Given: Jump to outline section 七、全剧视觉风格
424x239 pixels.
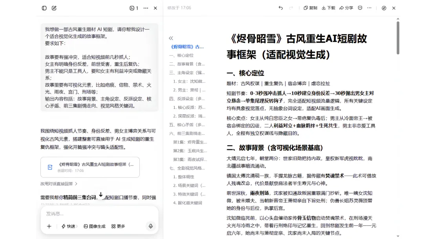Looking at the screenshot, I should tap(187, 168).
